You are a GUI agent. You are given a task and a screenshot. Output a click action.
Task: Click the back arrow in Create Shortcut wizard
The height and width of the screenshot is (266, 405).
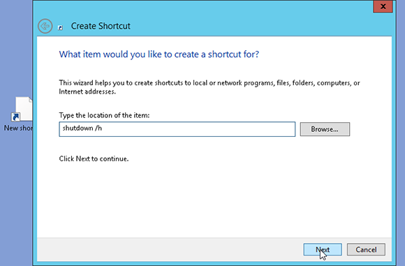coord(45,26)
